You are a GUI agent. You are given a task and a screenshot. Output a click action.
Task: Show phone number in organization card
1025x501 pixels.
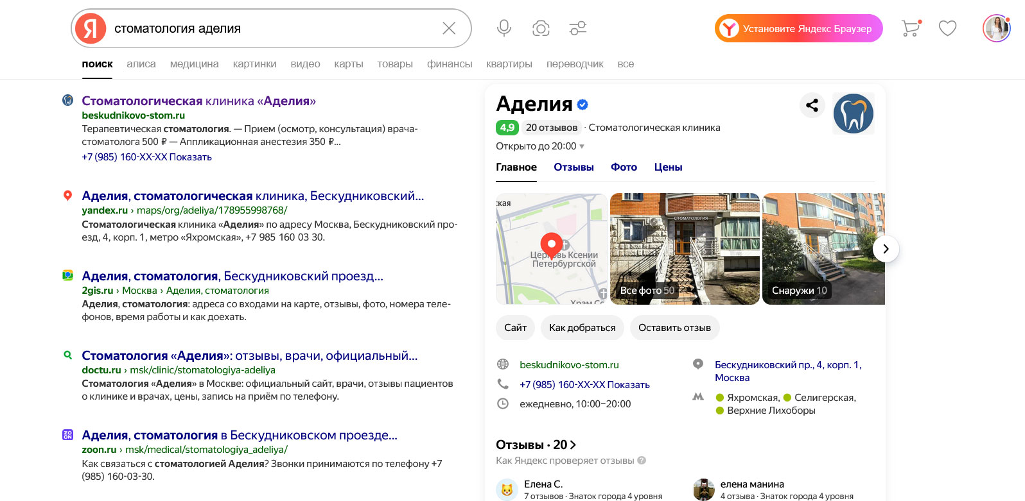coord(584,385)
